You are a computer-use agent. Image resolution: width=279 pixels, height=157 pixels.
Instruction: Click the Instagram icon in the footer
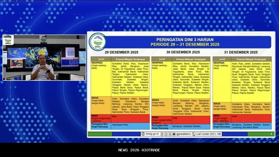coord(166,134)
